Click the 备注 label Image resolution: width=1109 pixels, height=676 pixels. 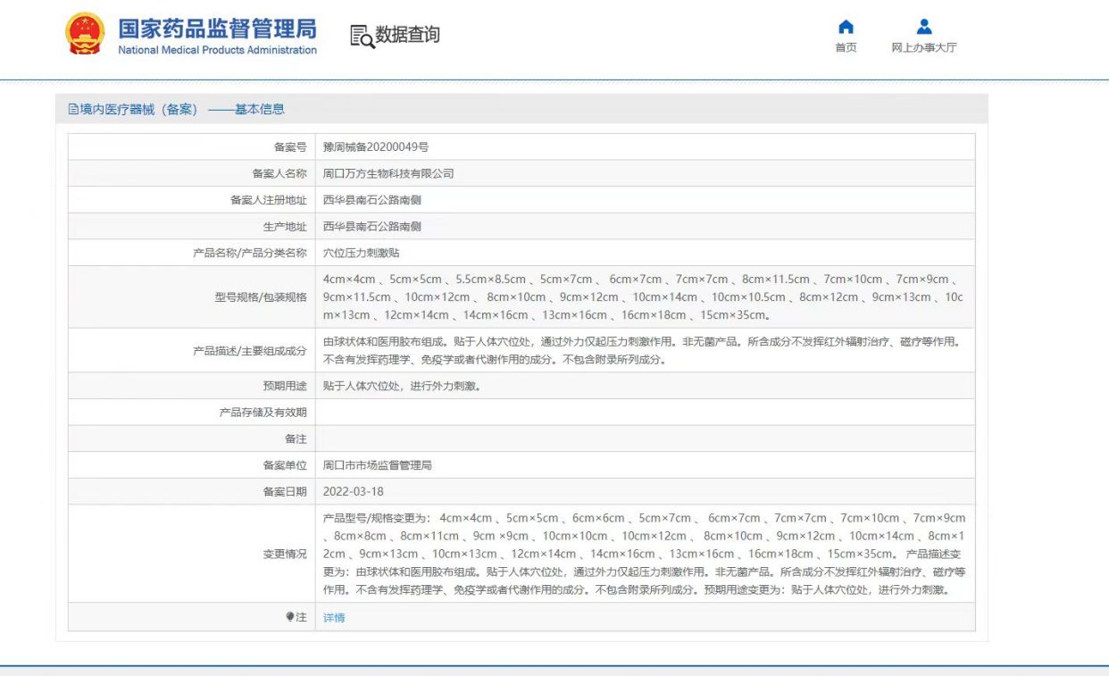point(296,439)
